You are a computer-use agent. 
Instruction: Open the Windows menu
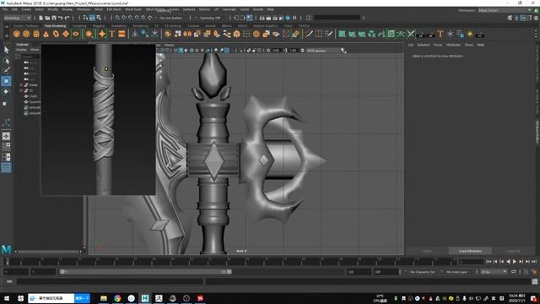pyautogui.click(x=84, y=9)
